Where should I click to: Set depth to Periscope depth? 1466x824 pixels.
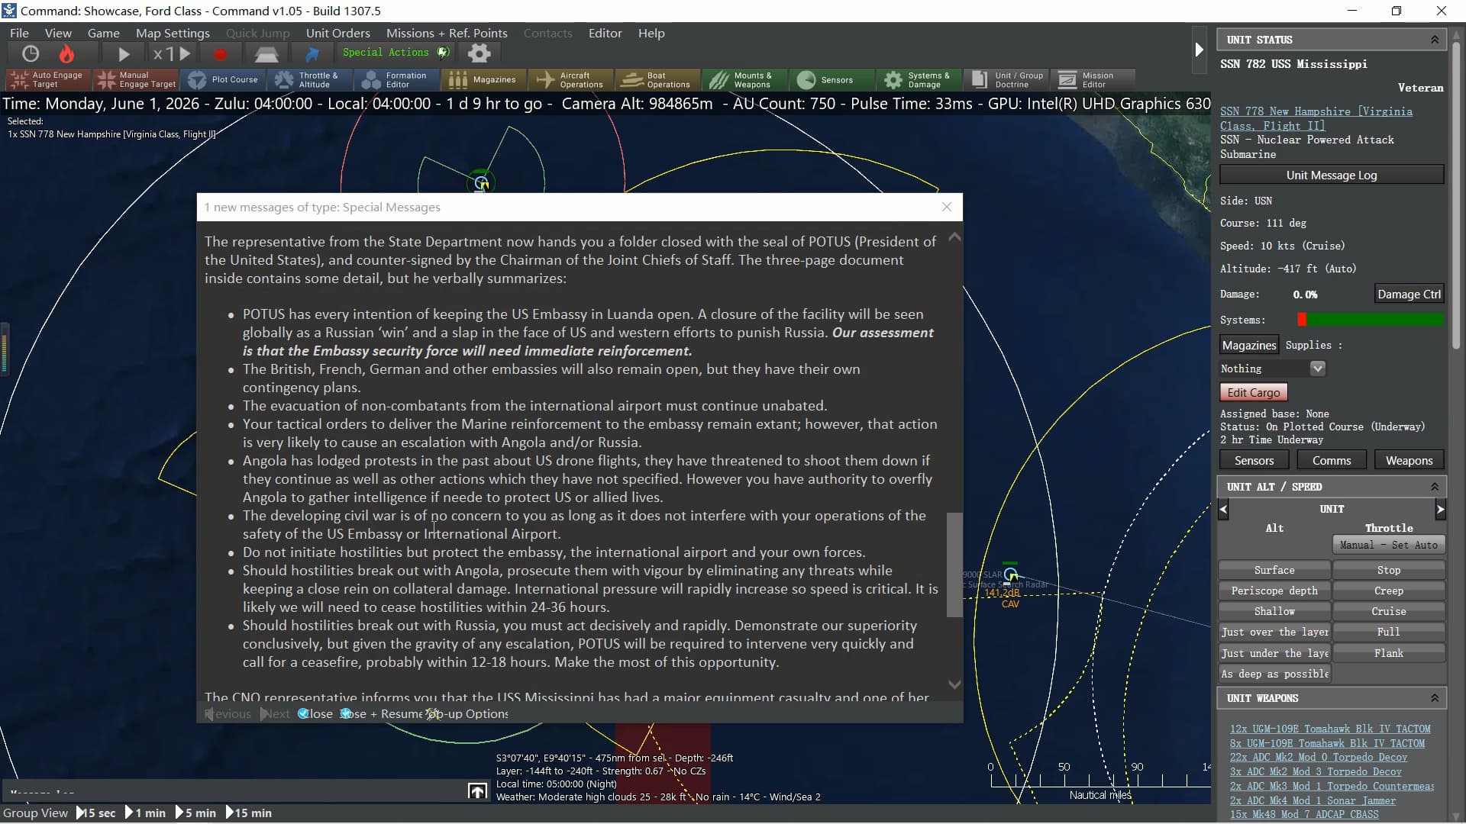(x=1274, y=591)
